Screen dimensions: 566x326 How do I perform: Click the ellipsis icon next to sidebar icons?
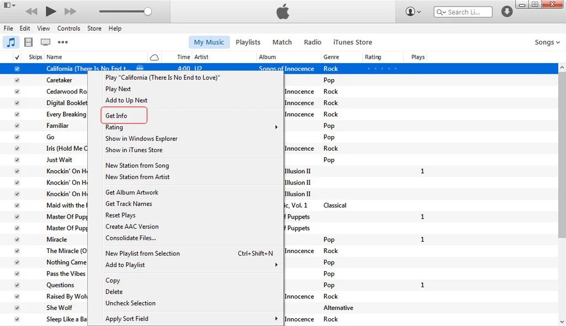[62, 42]
